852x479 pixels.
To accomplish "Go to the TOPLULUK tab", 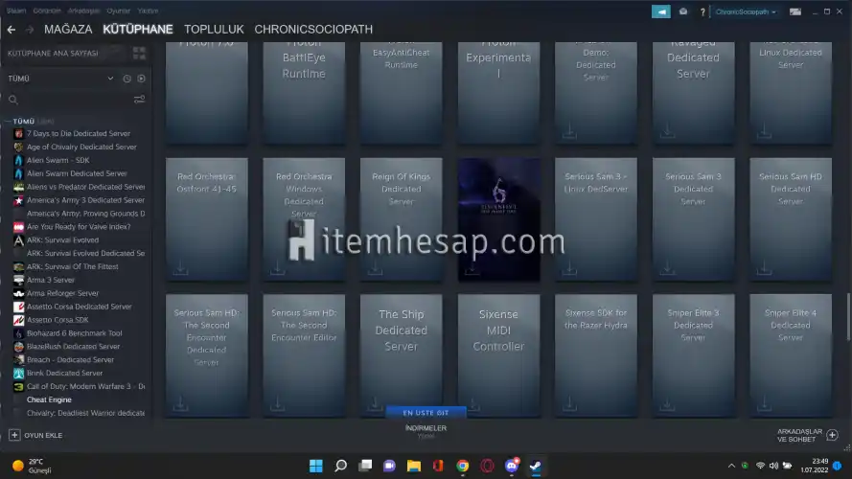I will [214, 30].
